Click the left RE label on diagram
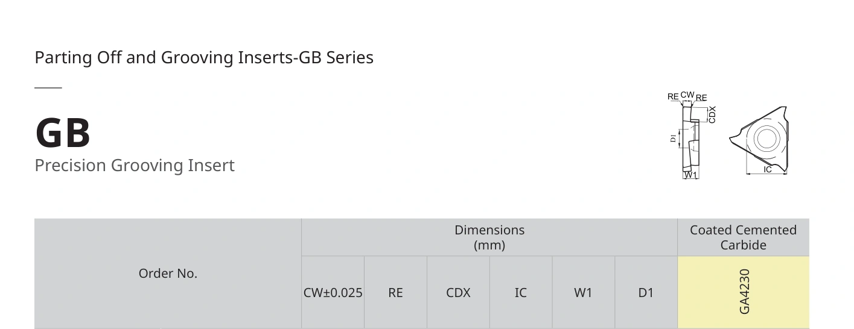Viewport: 854px width, 329px height. point(673,96)
